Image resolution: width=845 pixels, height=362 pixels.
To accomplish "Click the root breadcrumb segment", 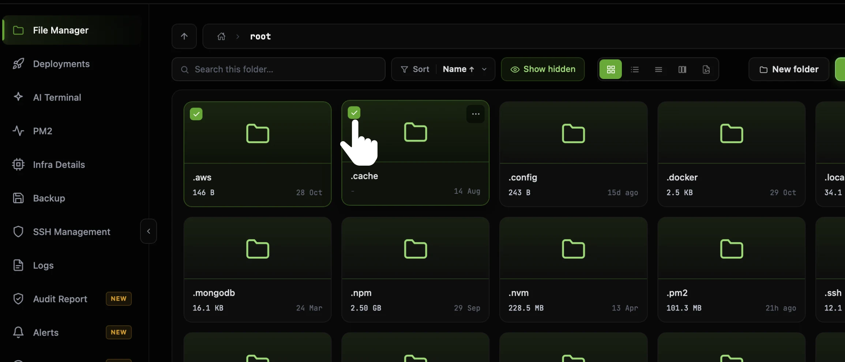I will 260,36.
